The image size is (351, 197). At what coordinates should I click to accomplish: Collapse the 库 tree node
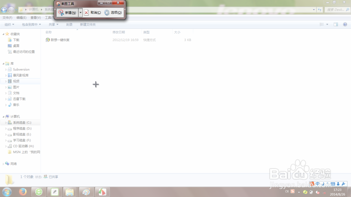click(x=4, y=64)
